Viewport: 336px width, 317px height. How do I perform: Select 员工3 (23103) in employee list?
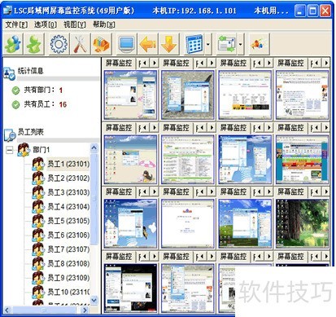[x=68, y=192]
